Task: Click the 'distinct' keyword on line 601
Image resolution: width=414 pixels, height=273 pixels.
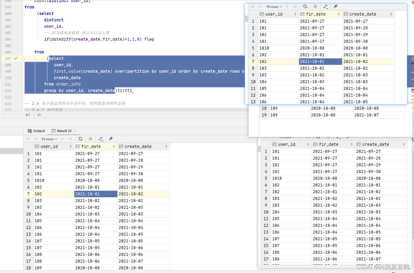Action: (x=54, y=20)
